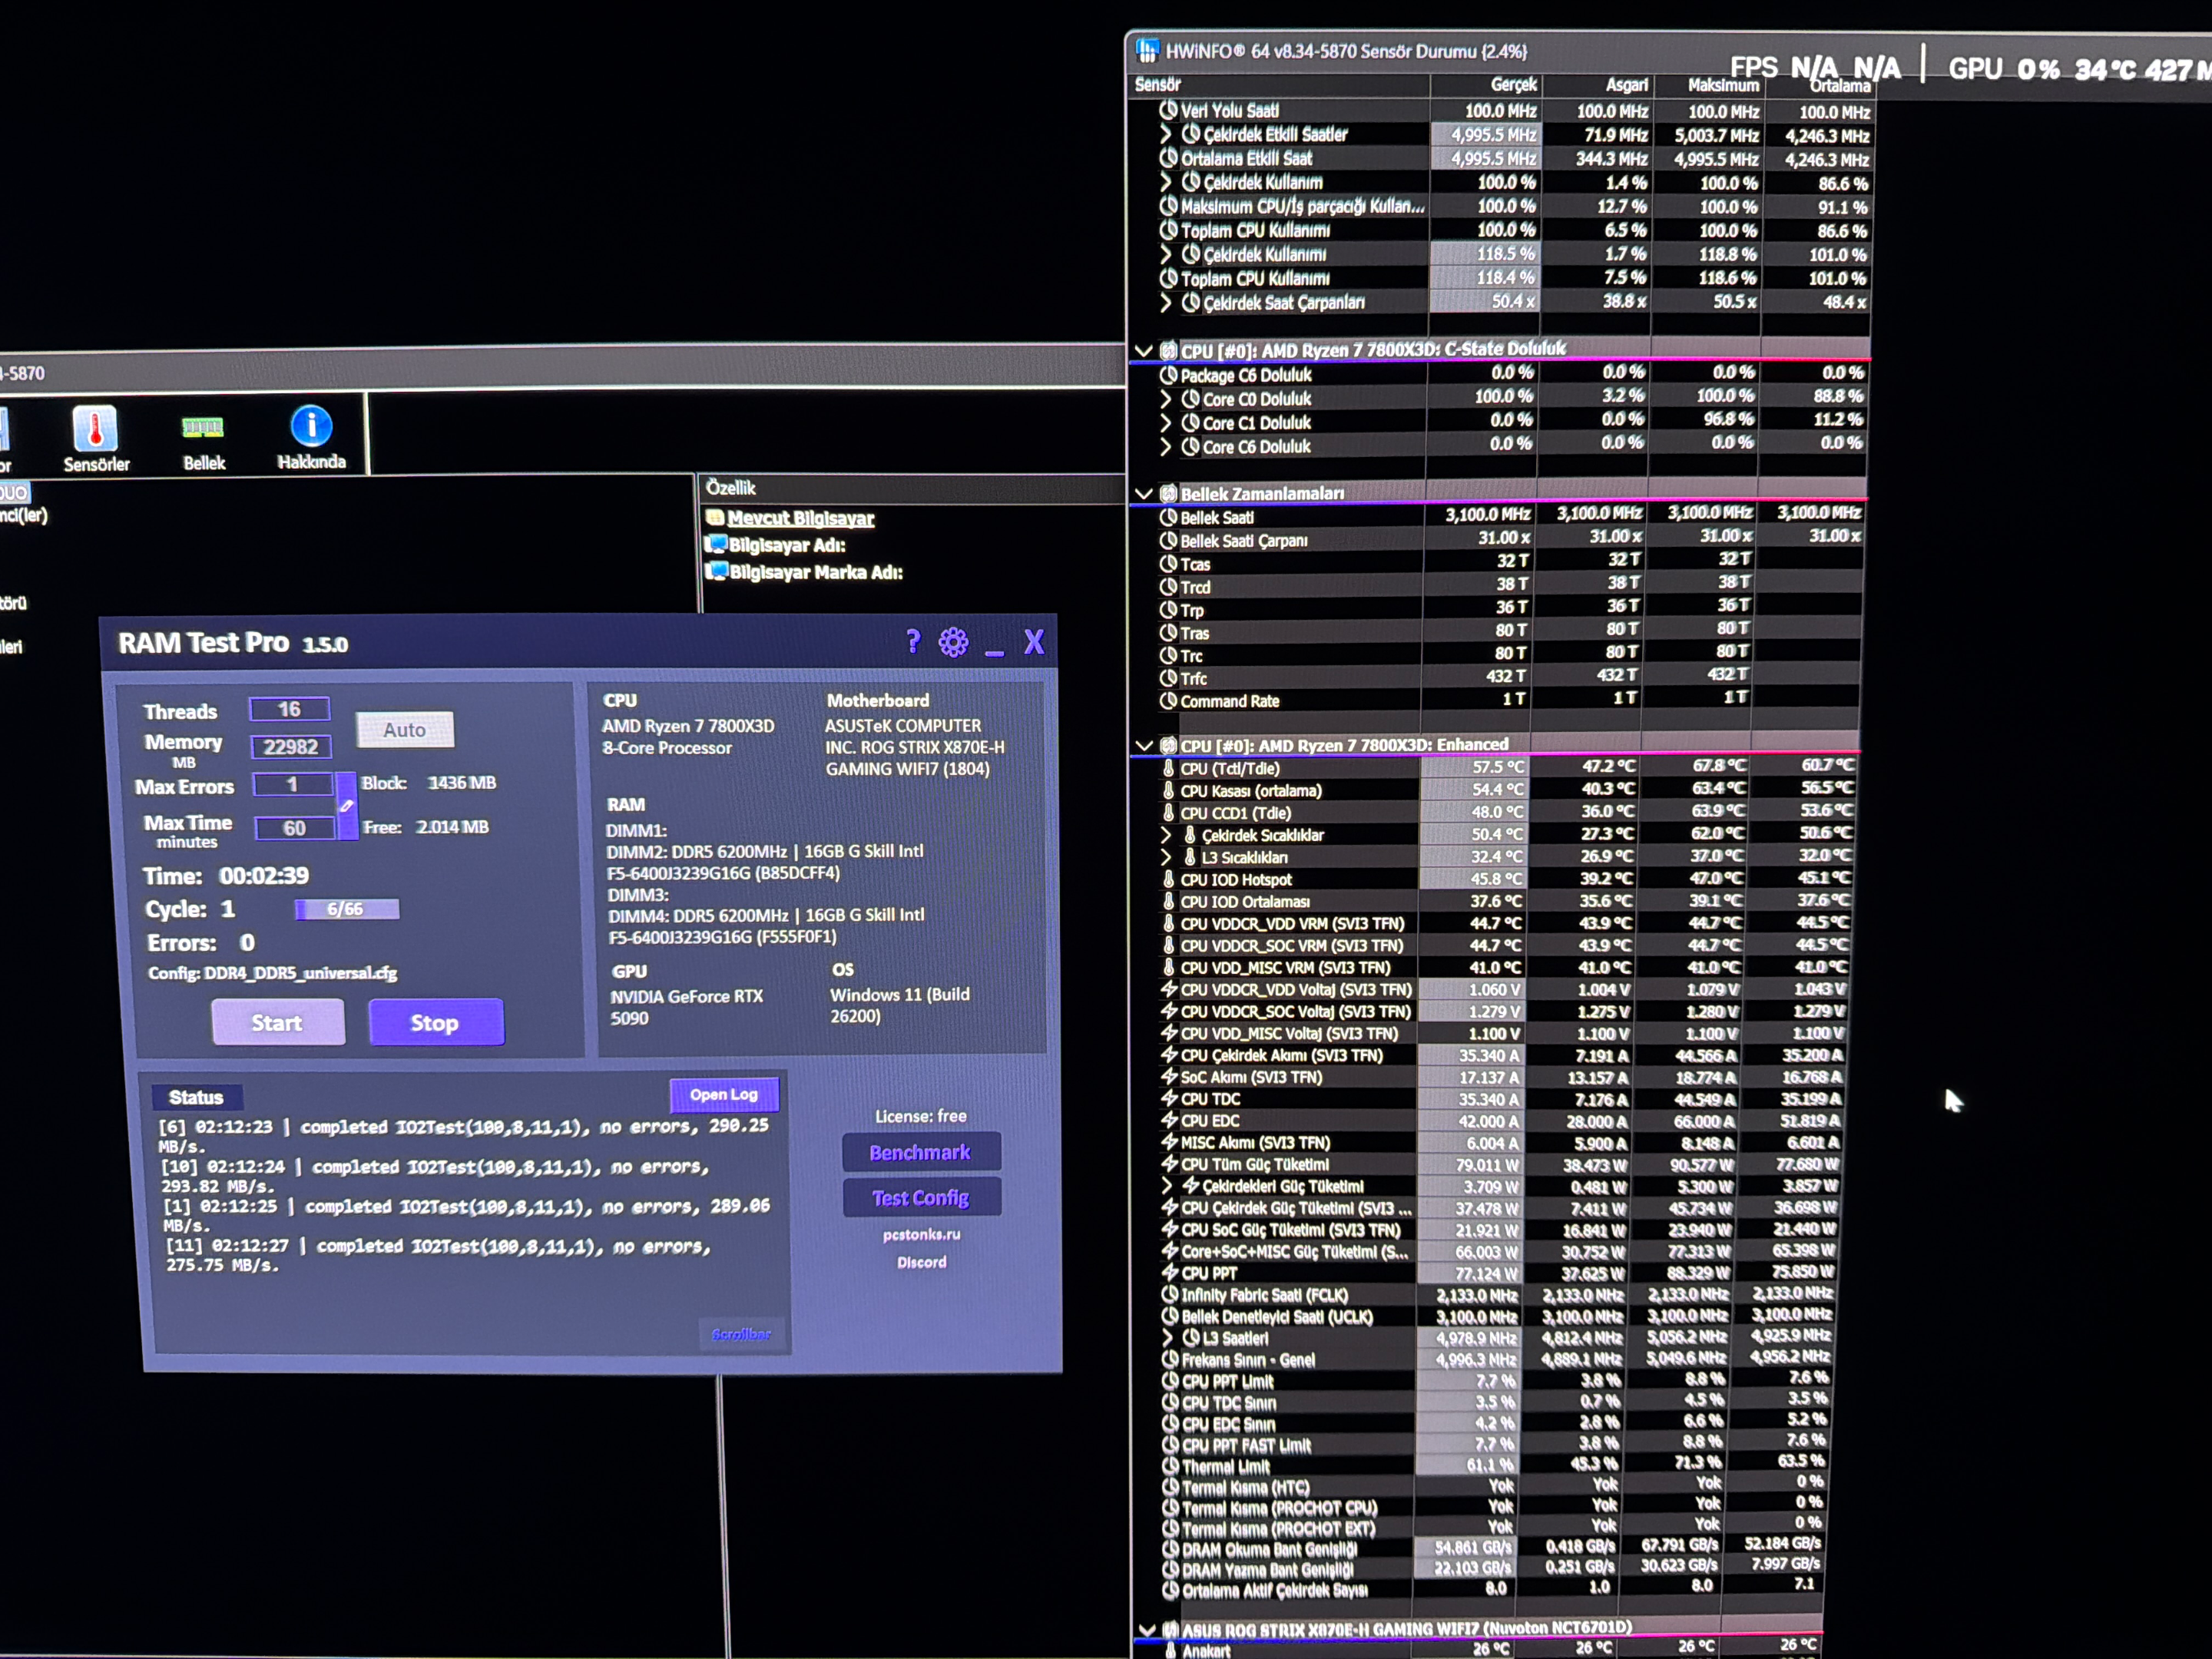Focus the Threads input field

(x=290, y=709)
